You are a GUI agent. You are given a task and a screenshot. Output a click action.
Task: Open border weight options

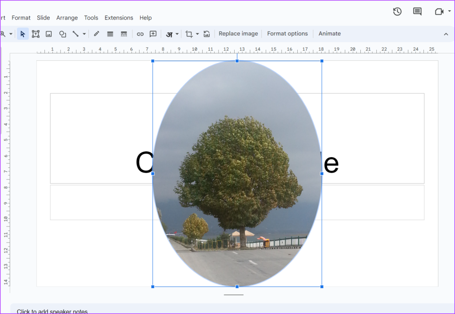pos(110,34)
